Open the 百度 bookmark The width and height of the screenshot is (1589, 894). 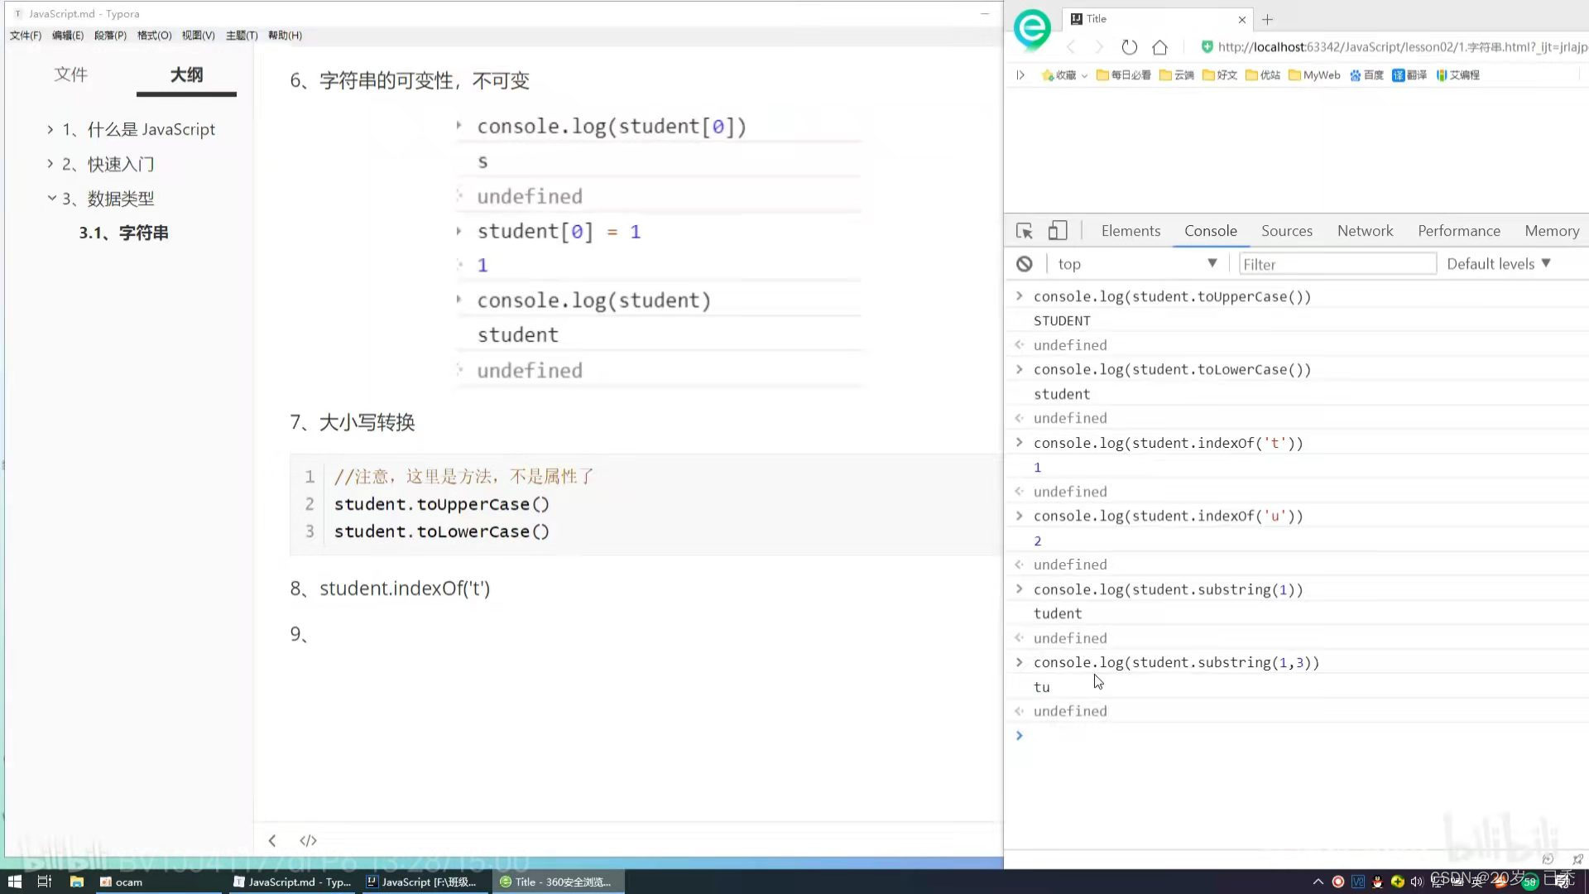[1366, 75]
